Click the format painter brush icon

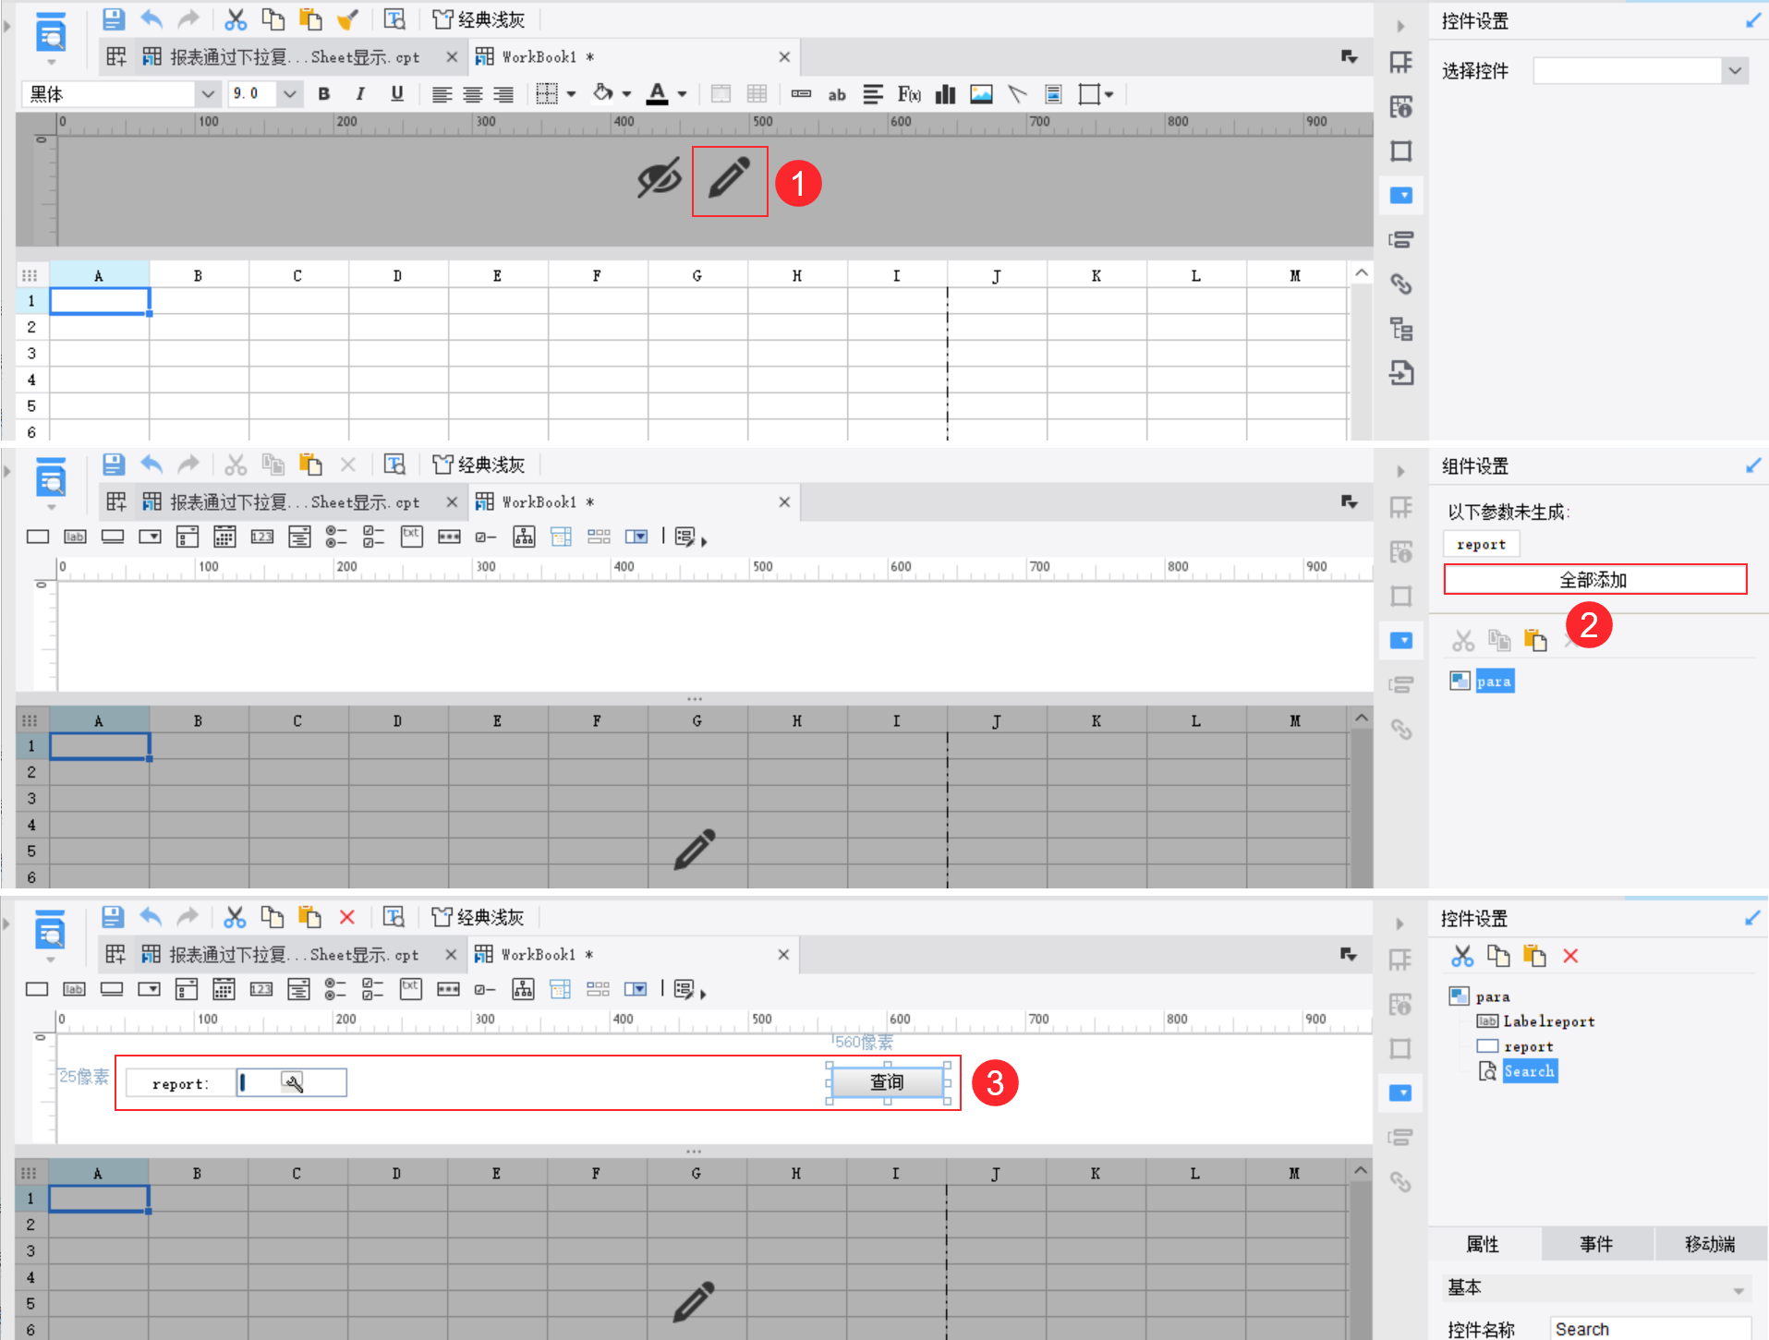(x=347, y=19)
